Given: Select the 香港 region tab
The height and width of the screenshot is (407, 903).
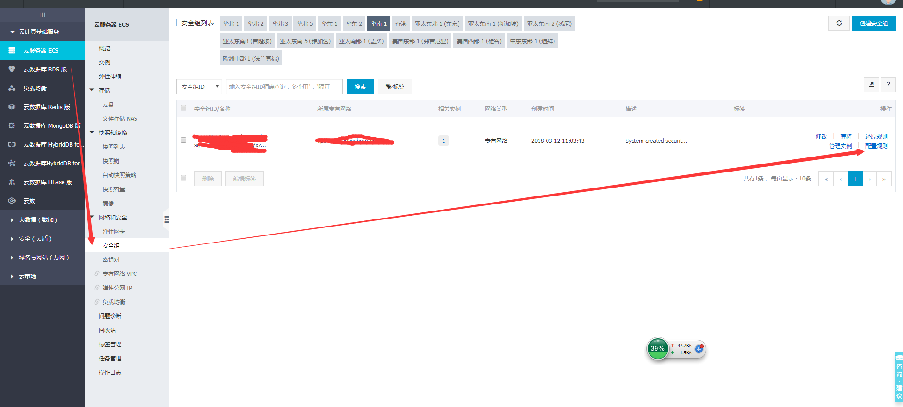Looking at the screenshot, I should 401,23.
